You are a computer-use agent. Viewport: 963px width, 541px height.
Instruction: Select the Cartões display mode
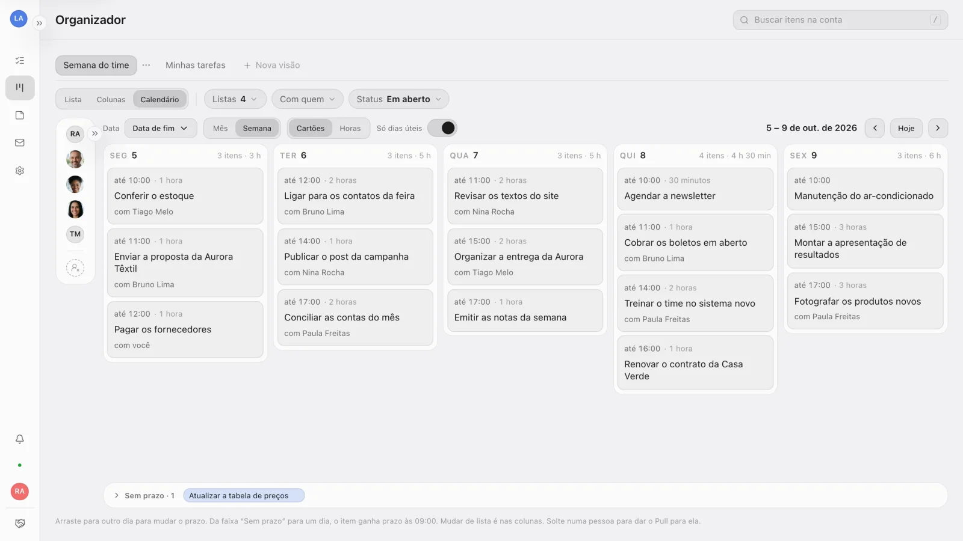coord(311,128)
